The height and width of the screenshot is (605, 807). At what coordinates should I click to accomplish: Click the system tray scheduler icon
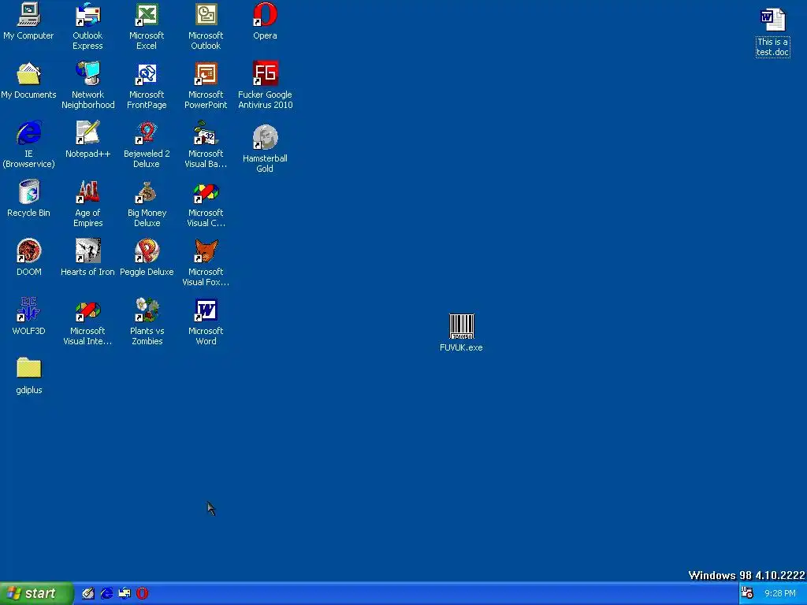pos(747,593)
